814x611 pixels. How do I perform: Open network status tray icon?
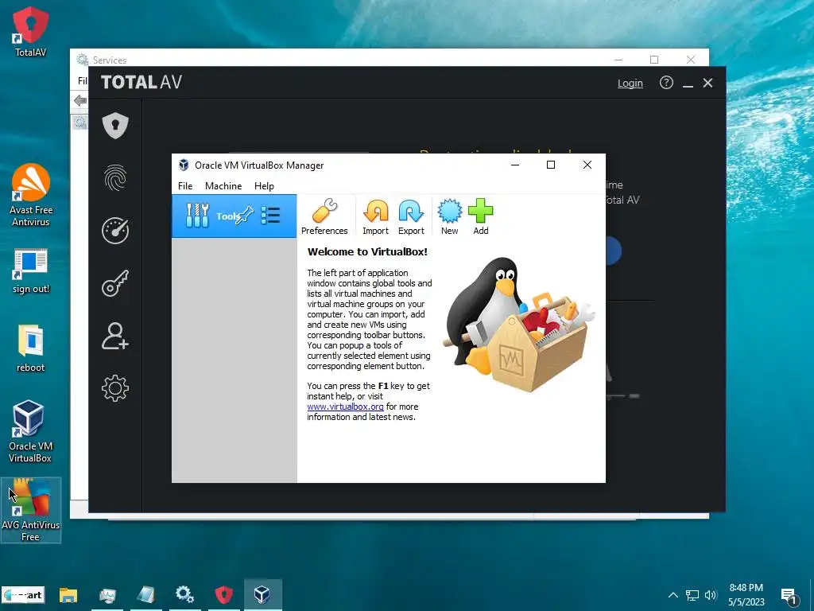[692, 595]
